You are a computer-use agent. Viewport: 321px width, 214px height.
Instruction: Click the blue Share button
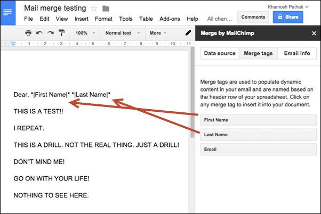point(288,17)
